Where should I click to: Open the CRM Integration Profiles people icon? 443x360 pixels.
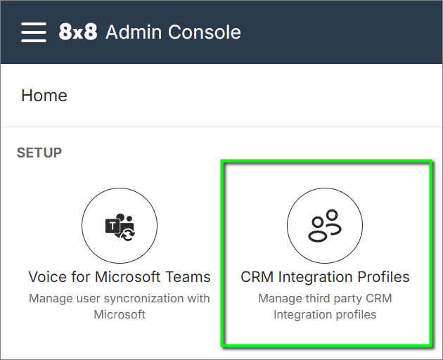pyautogui.click(x=325, y=226)
